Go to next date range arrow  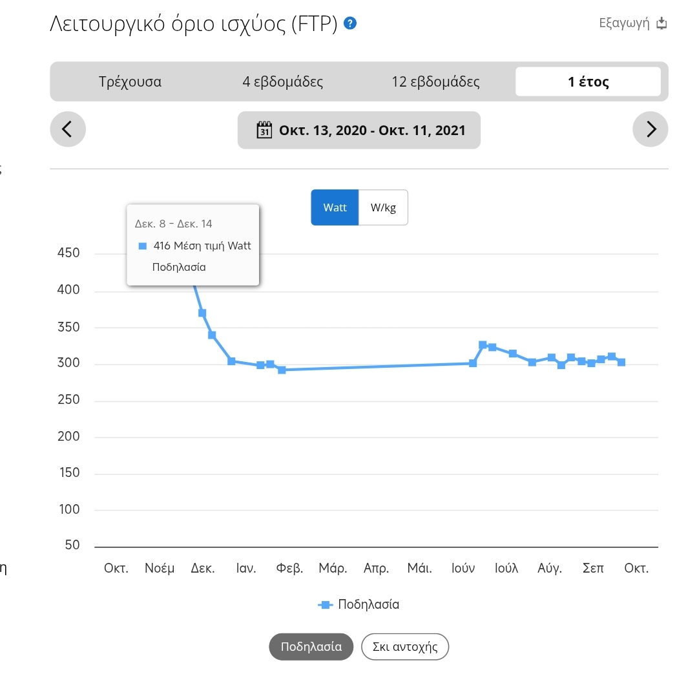650,129
